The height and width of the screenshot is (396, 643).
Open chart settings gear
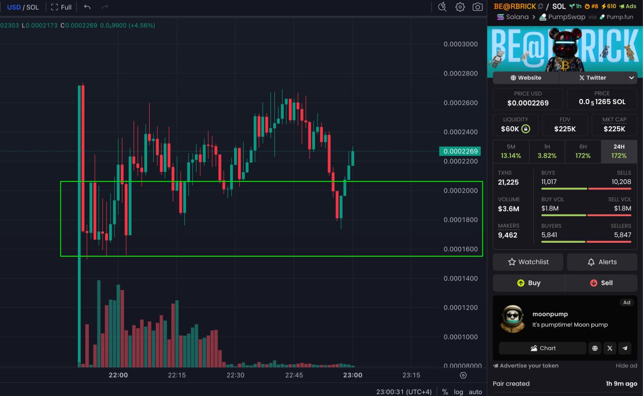click(x=460, y=7)
